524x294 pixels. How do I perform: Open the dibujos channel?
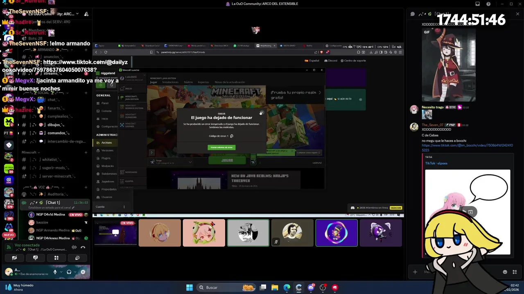[x=55, y=125]
